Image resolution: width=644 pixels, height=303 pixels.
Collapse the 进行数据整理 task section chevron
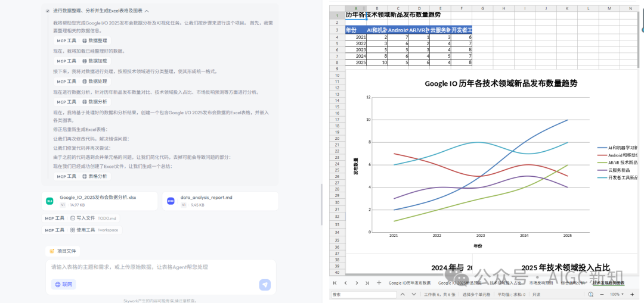pos(147,11)
